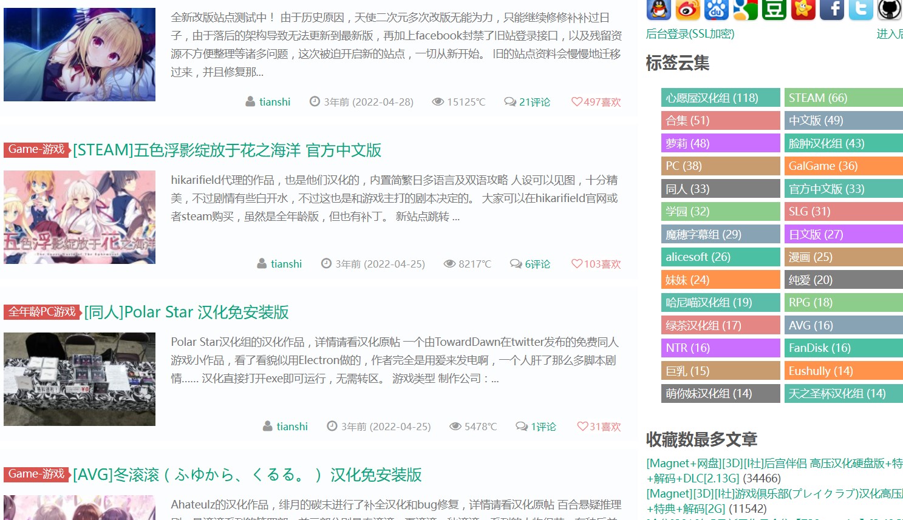The width and height of the screenshot is (903, 520).
Task: Select tag 同人 (33)
Action: (720, 189)
